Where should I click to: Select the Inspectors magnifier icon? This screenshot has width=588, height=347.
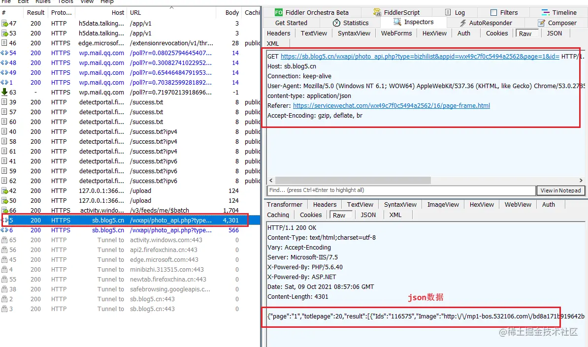coord(397,22)
